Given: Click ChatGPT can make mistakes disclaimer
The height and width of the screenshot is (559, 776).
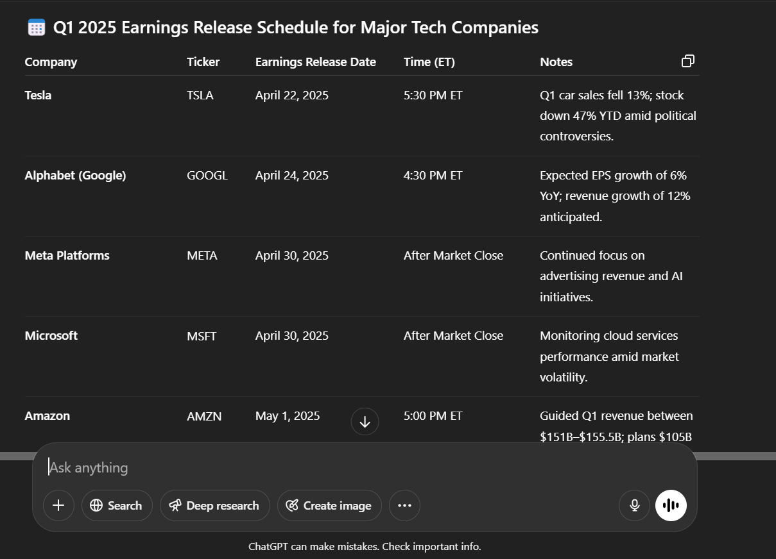Looking at the screenshot, I should click(x=365, y=547).
